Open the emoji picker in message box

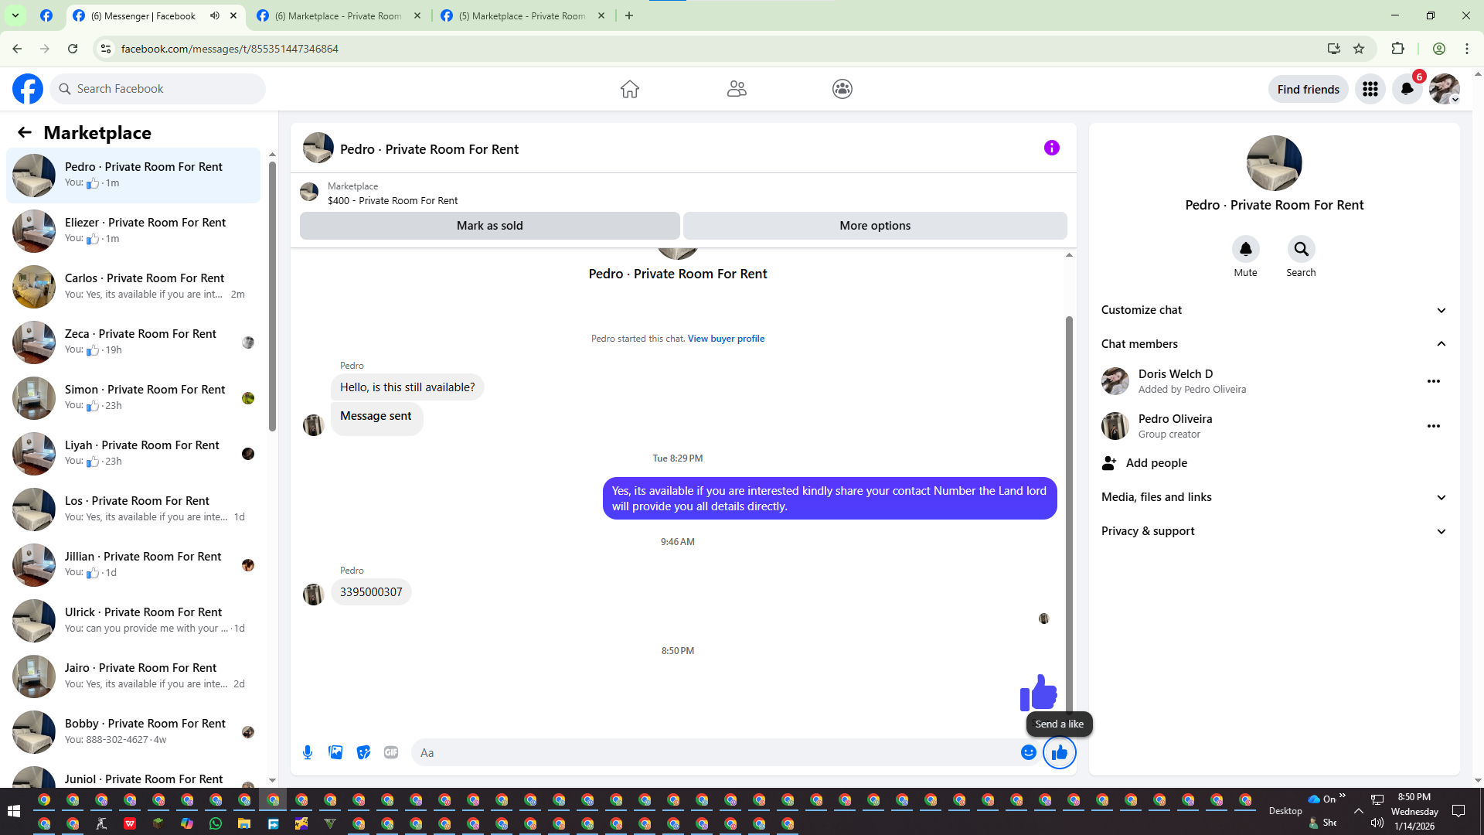coord(1028,752)
